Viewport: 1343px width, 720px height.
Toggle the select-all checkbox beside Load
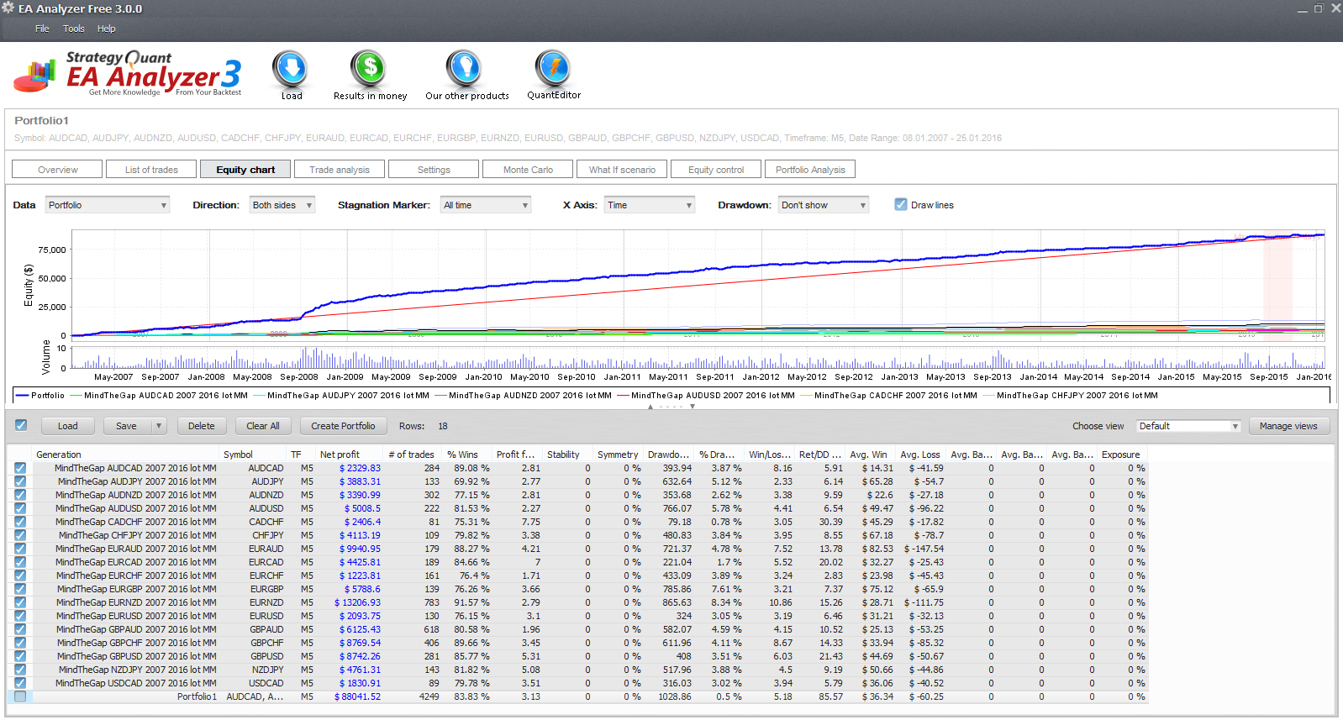(x=21, y=425)
